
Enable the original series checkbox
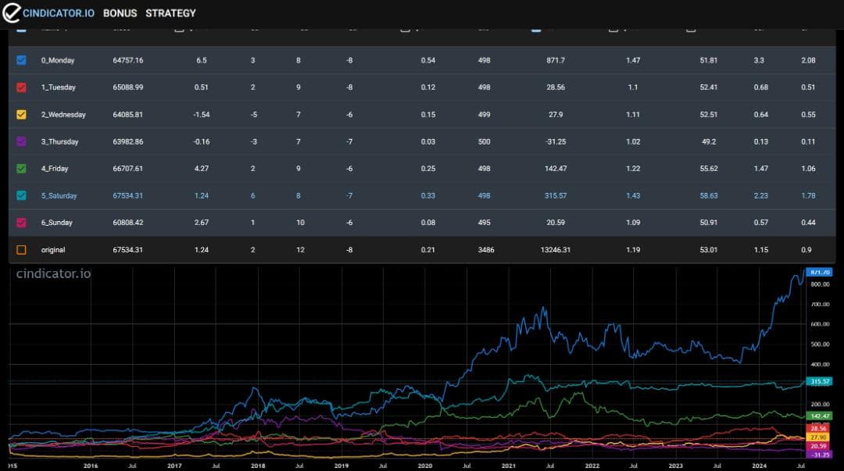click(x=21, y=250)
